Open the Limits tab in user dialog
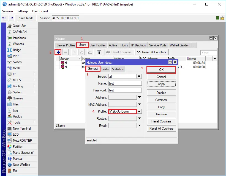226x176 pixels. (105, 69)
